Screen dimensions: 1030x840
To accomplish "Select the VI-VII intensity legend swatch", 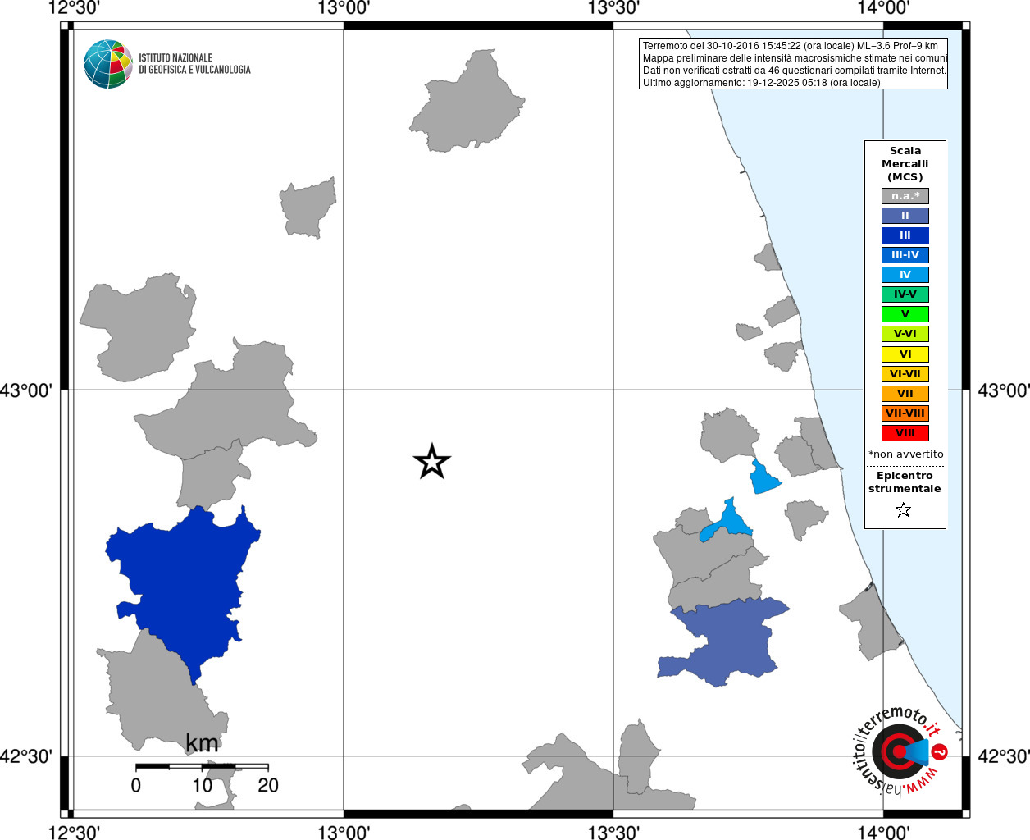I will [905, 374].
